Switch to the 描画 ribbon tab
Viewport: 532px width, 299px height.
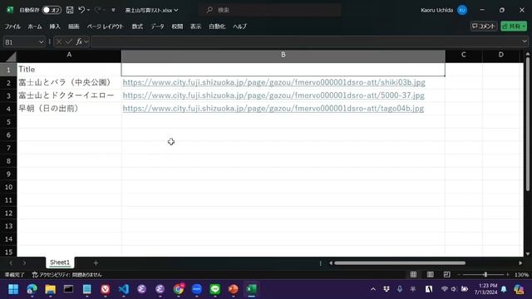coord(74,27)
